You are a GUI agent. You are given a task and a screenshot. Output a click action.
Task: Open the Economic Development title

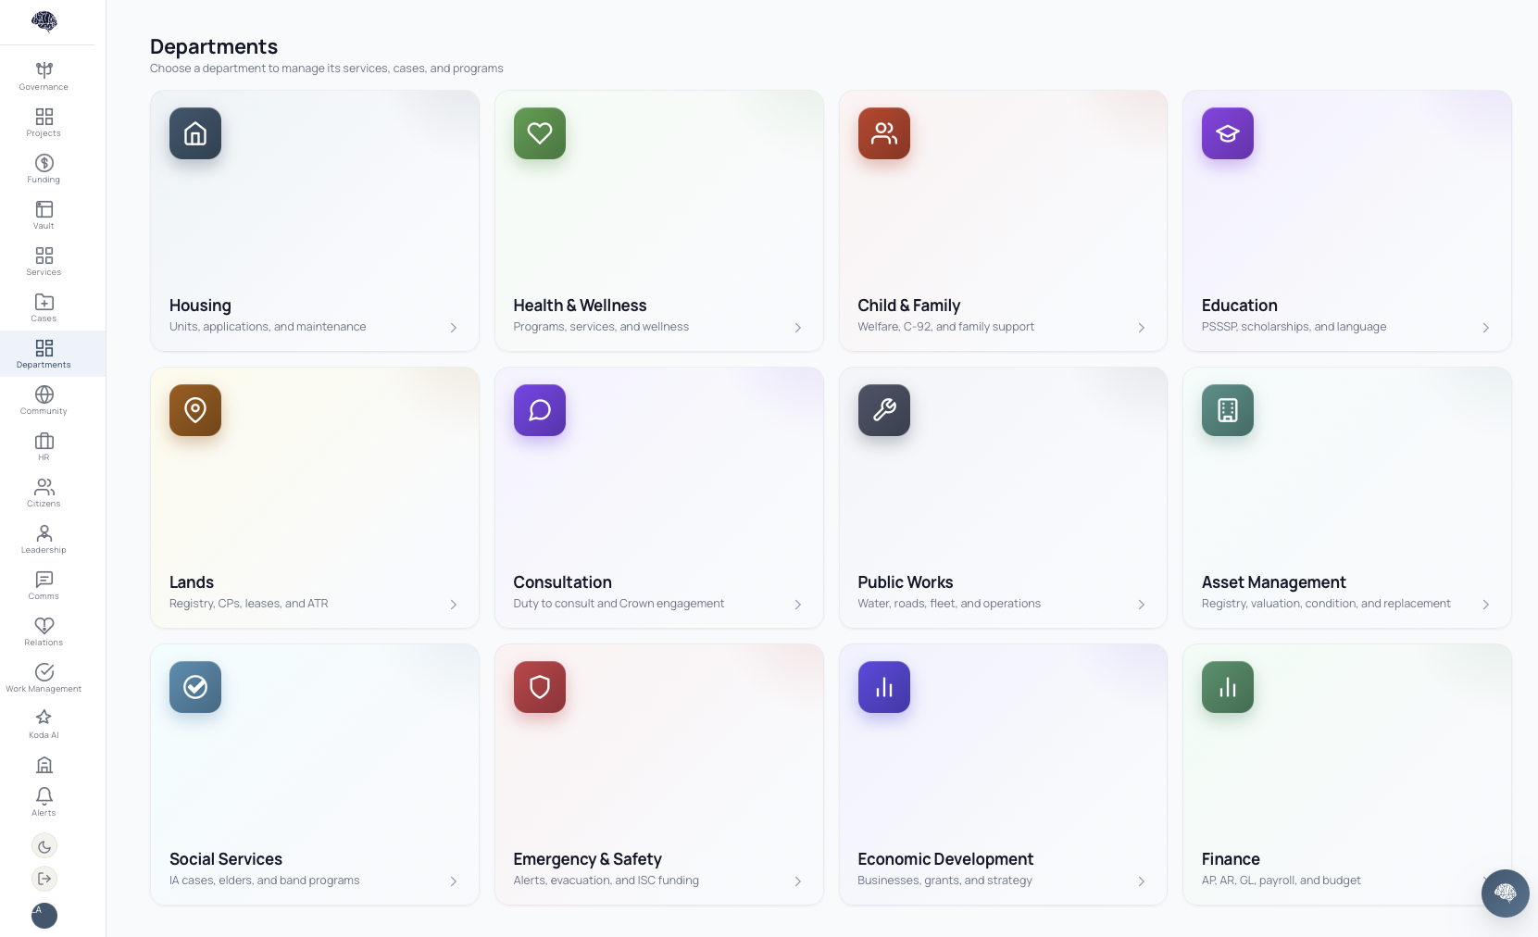point(945,859)
